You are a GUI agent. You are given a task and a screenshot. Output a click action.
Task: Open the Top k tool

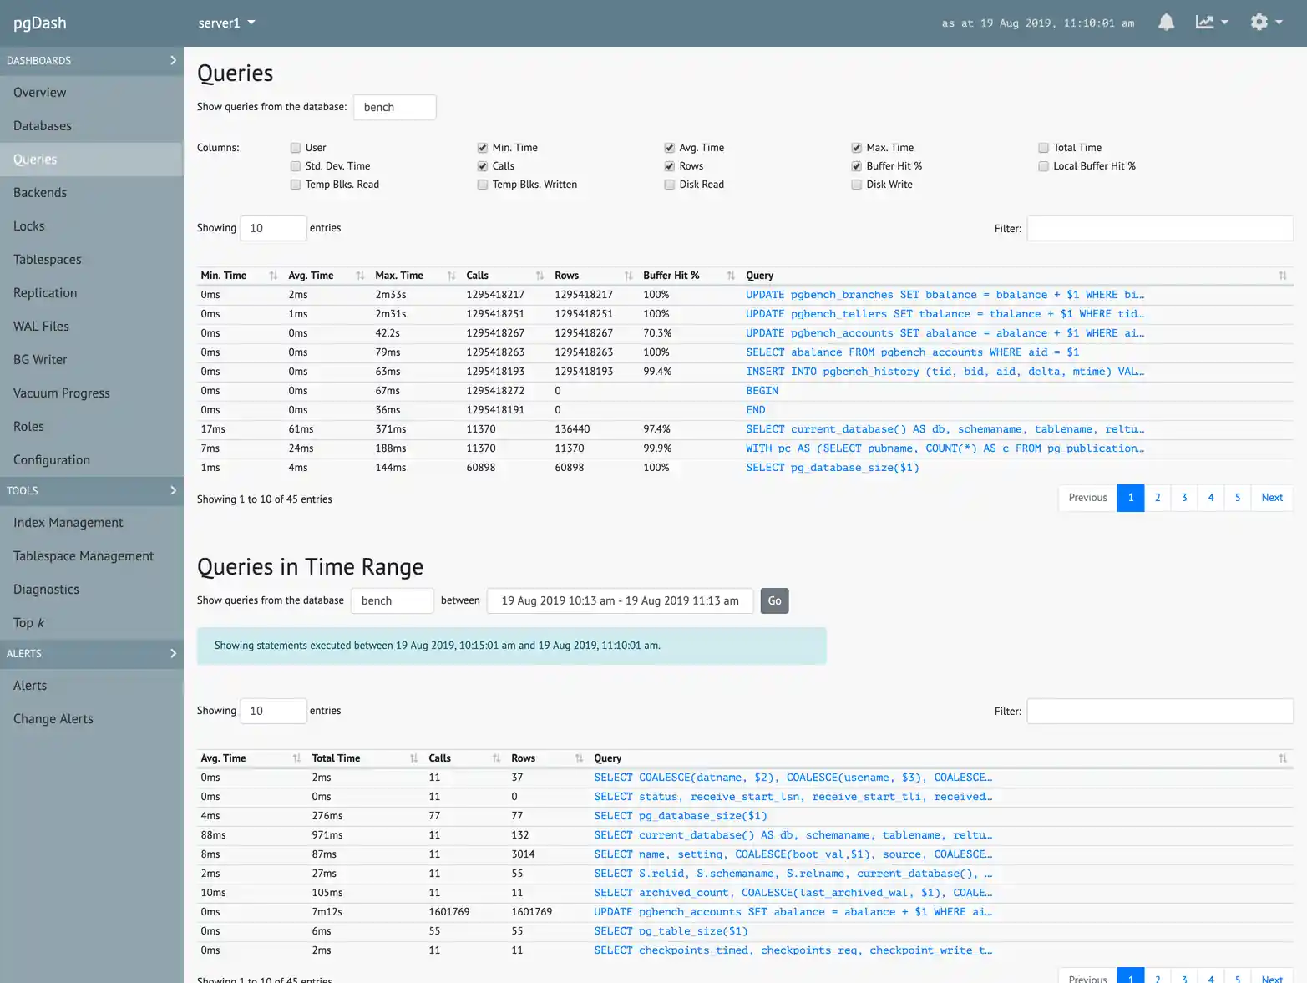[x=29, y=623]
